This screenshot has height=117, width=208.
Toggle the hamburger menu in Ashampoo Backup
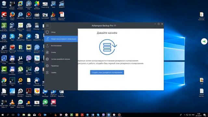click(47, 26)
